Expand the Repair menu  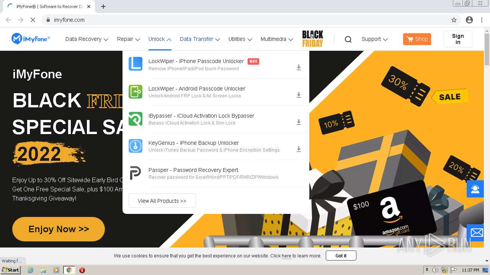128,39
